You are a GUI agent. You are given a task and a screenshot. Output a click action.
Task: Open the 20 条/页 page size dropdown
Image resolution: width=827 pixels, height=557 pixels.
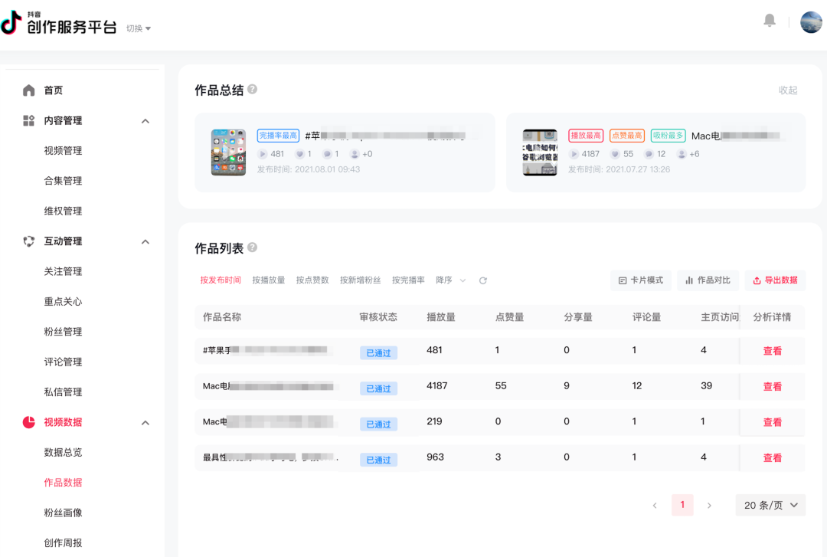[x=770, y=505]
